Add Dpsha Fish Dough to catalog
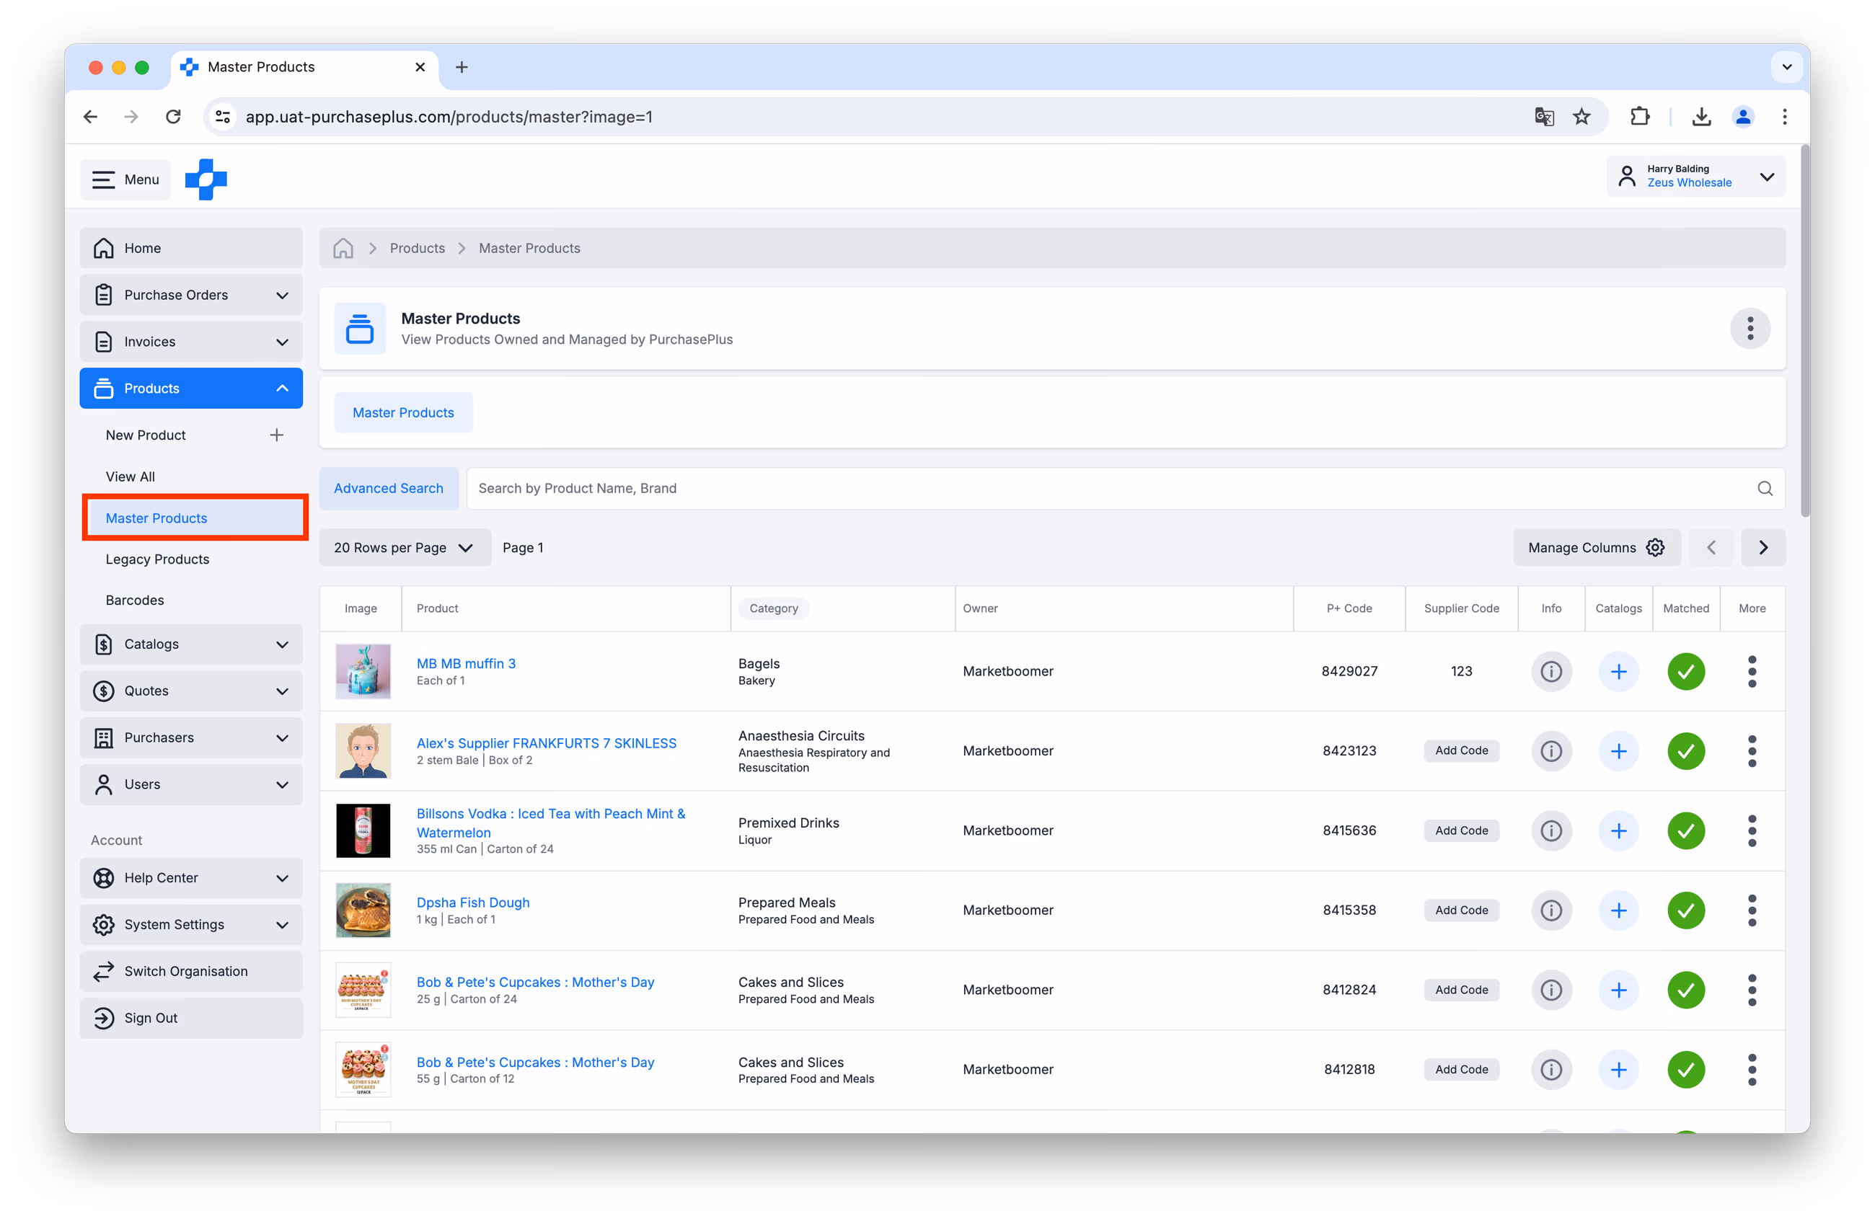The width and height of the screenshot is (1875, 1219). point(1618,910)
